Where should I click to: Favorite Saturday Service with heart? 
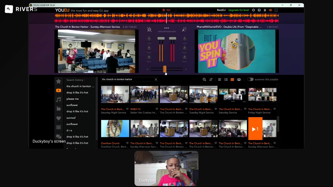[245, 109]
